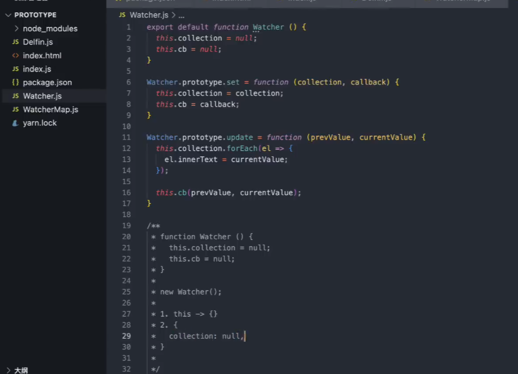The height and width of the screenshot is (374, 518).
Task: Click 'this.cb(prevValue, currentValue);' on line 16
Action: click(228, 193)
